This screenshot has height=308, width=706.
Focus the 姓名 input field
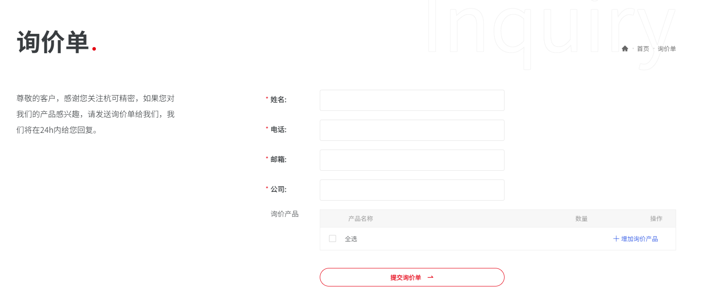click(412, 100)
